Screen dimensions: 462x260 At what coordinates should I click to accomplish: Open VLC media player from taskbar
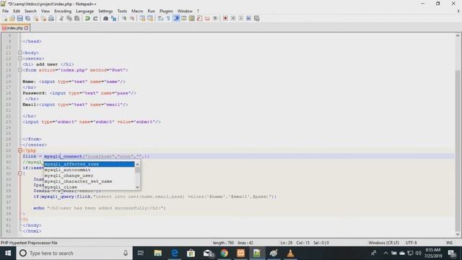coord(290,253)
